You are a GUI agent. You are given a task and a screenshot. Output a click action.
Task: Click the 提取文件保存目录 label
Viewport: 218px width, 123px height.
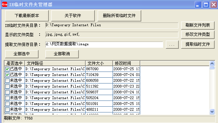pos(23,45)
